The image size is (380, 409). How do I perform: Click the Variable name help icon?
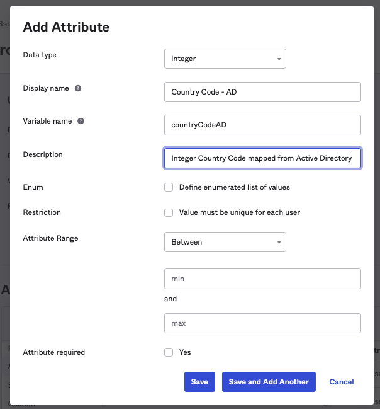coord(81,121)
